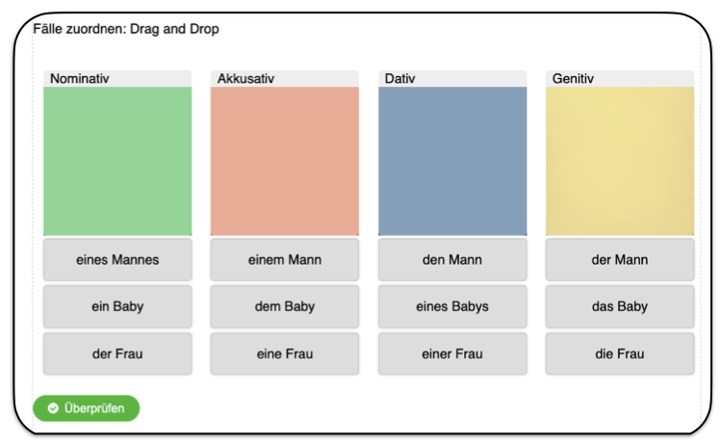Click the checkmark icon on Überprüfen

click(54, 408)
